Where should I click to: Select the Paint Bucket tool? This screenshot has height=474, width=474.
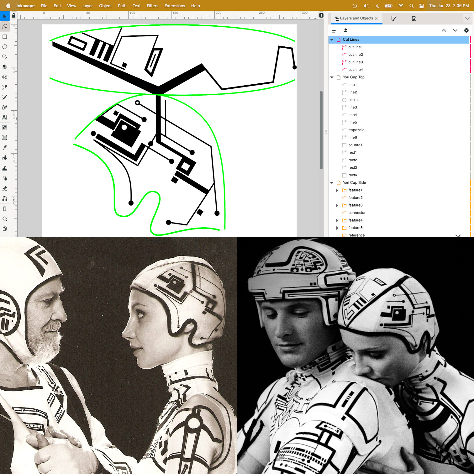tap(5, 158)
